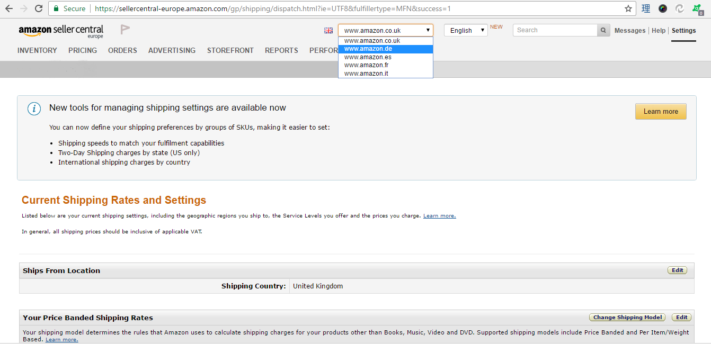Reload the page with the refresh icon

coord(39,8)
